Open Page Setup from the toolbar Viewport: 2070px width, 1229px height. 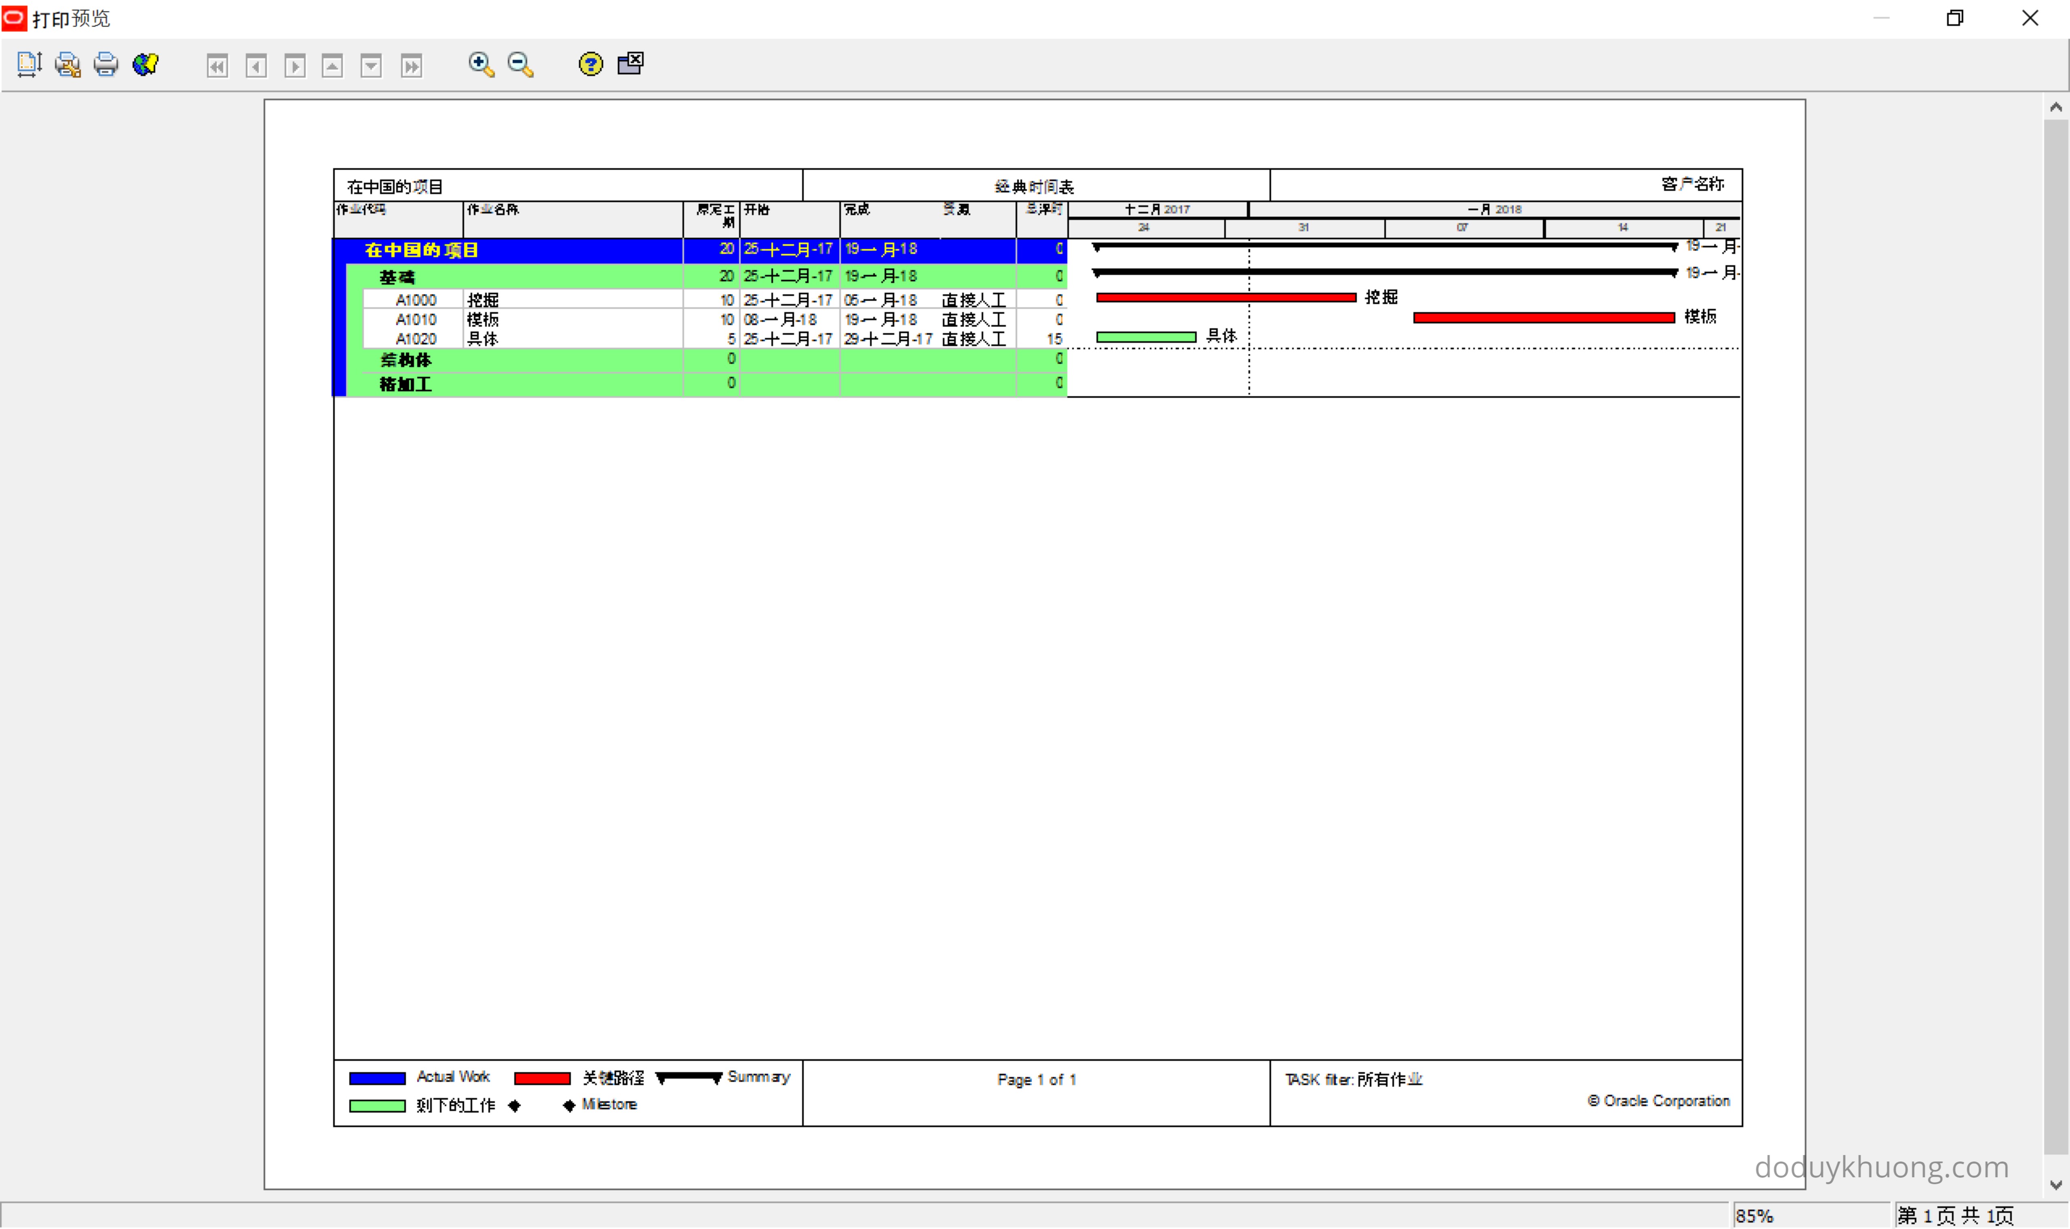tap(29, 64)
